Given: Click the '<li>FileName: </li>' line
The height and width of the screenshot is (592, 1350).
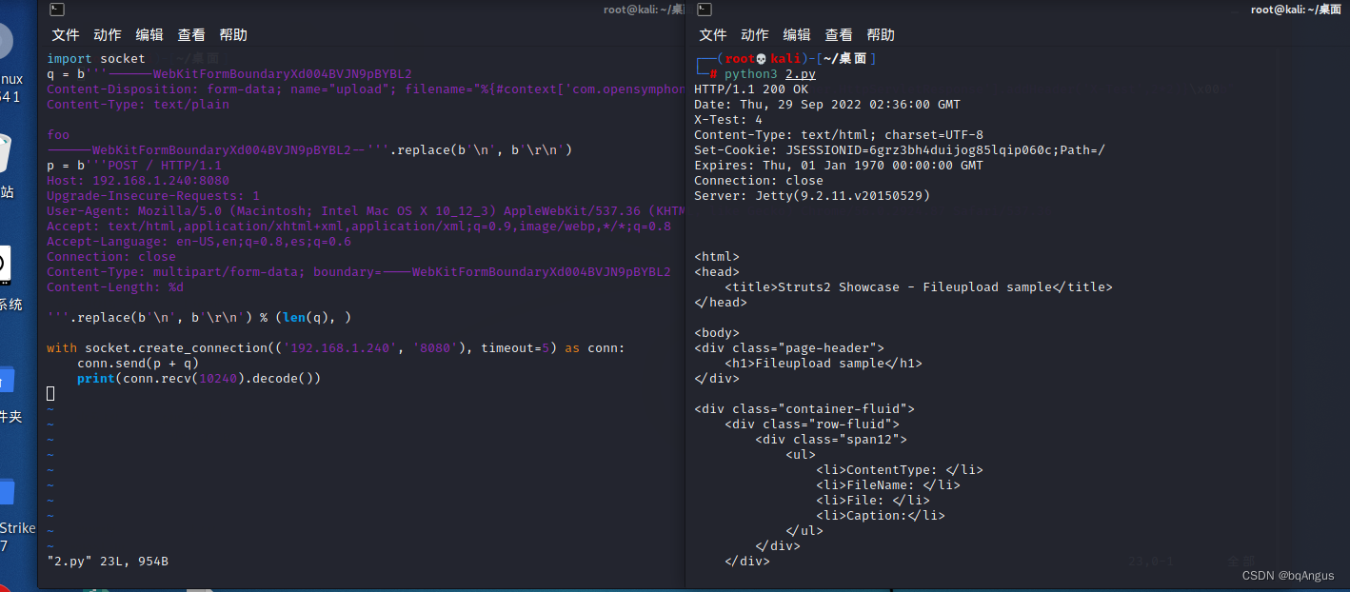Looking at the screenshot, I should coord(888,485).
